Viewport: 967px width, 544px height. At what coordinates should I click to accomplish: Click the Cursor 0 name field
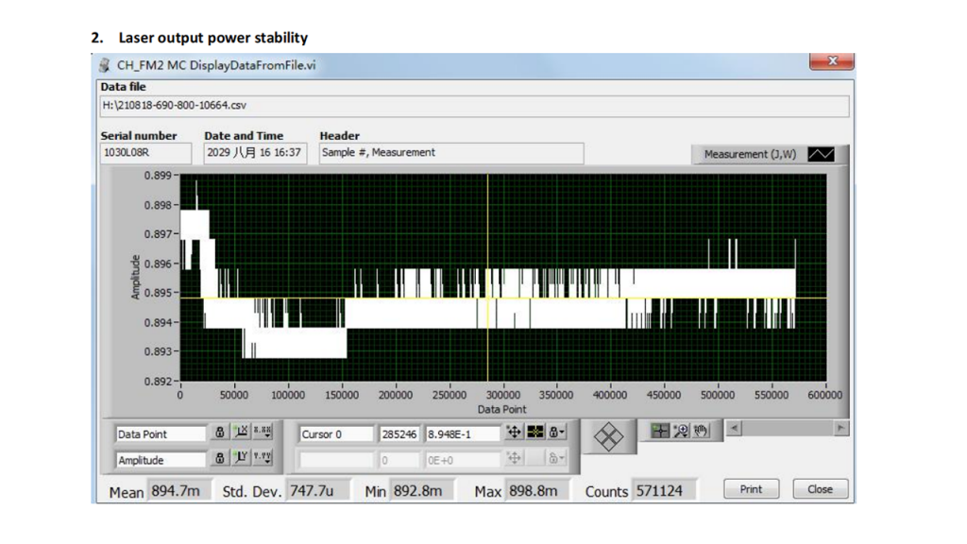336,434
